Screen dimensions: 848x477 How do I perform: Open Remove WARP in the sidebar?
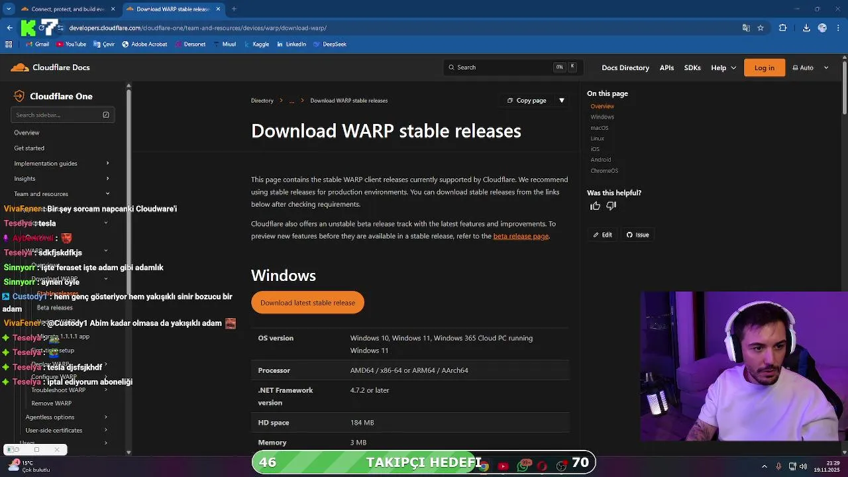coord(51,403)
